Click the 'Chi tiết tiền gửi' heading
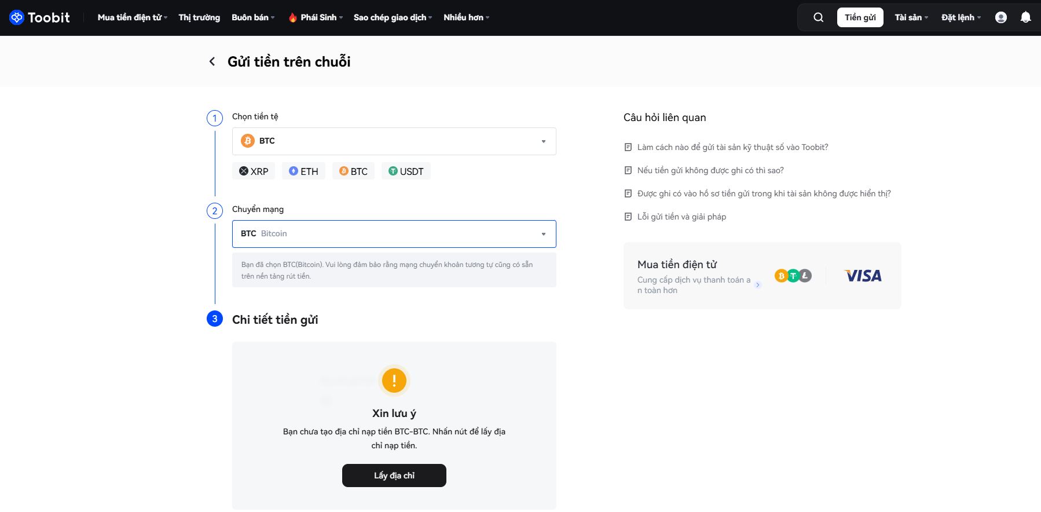Viewport: 1041px width, 512px height. pyautogui.click(x=275, y=320)
